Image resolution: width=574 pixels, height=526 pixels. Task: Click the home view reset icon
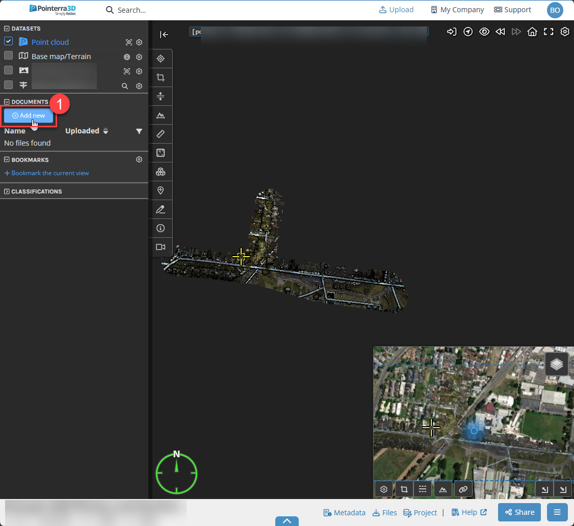[x=532, y=32]
